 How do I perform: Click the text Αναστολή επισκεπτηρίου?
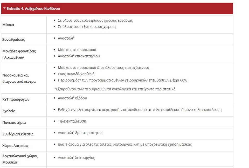[79, 56]
